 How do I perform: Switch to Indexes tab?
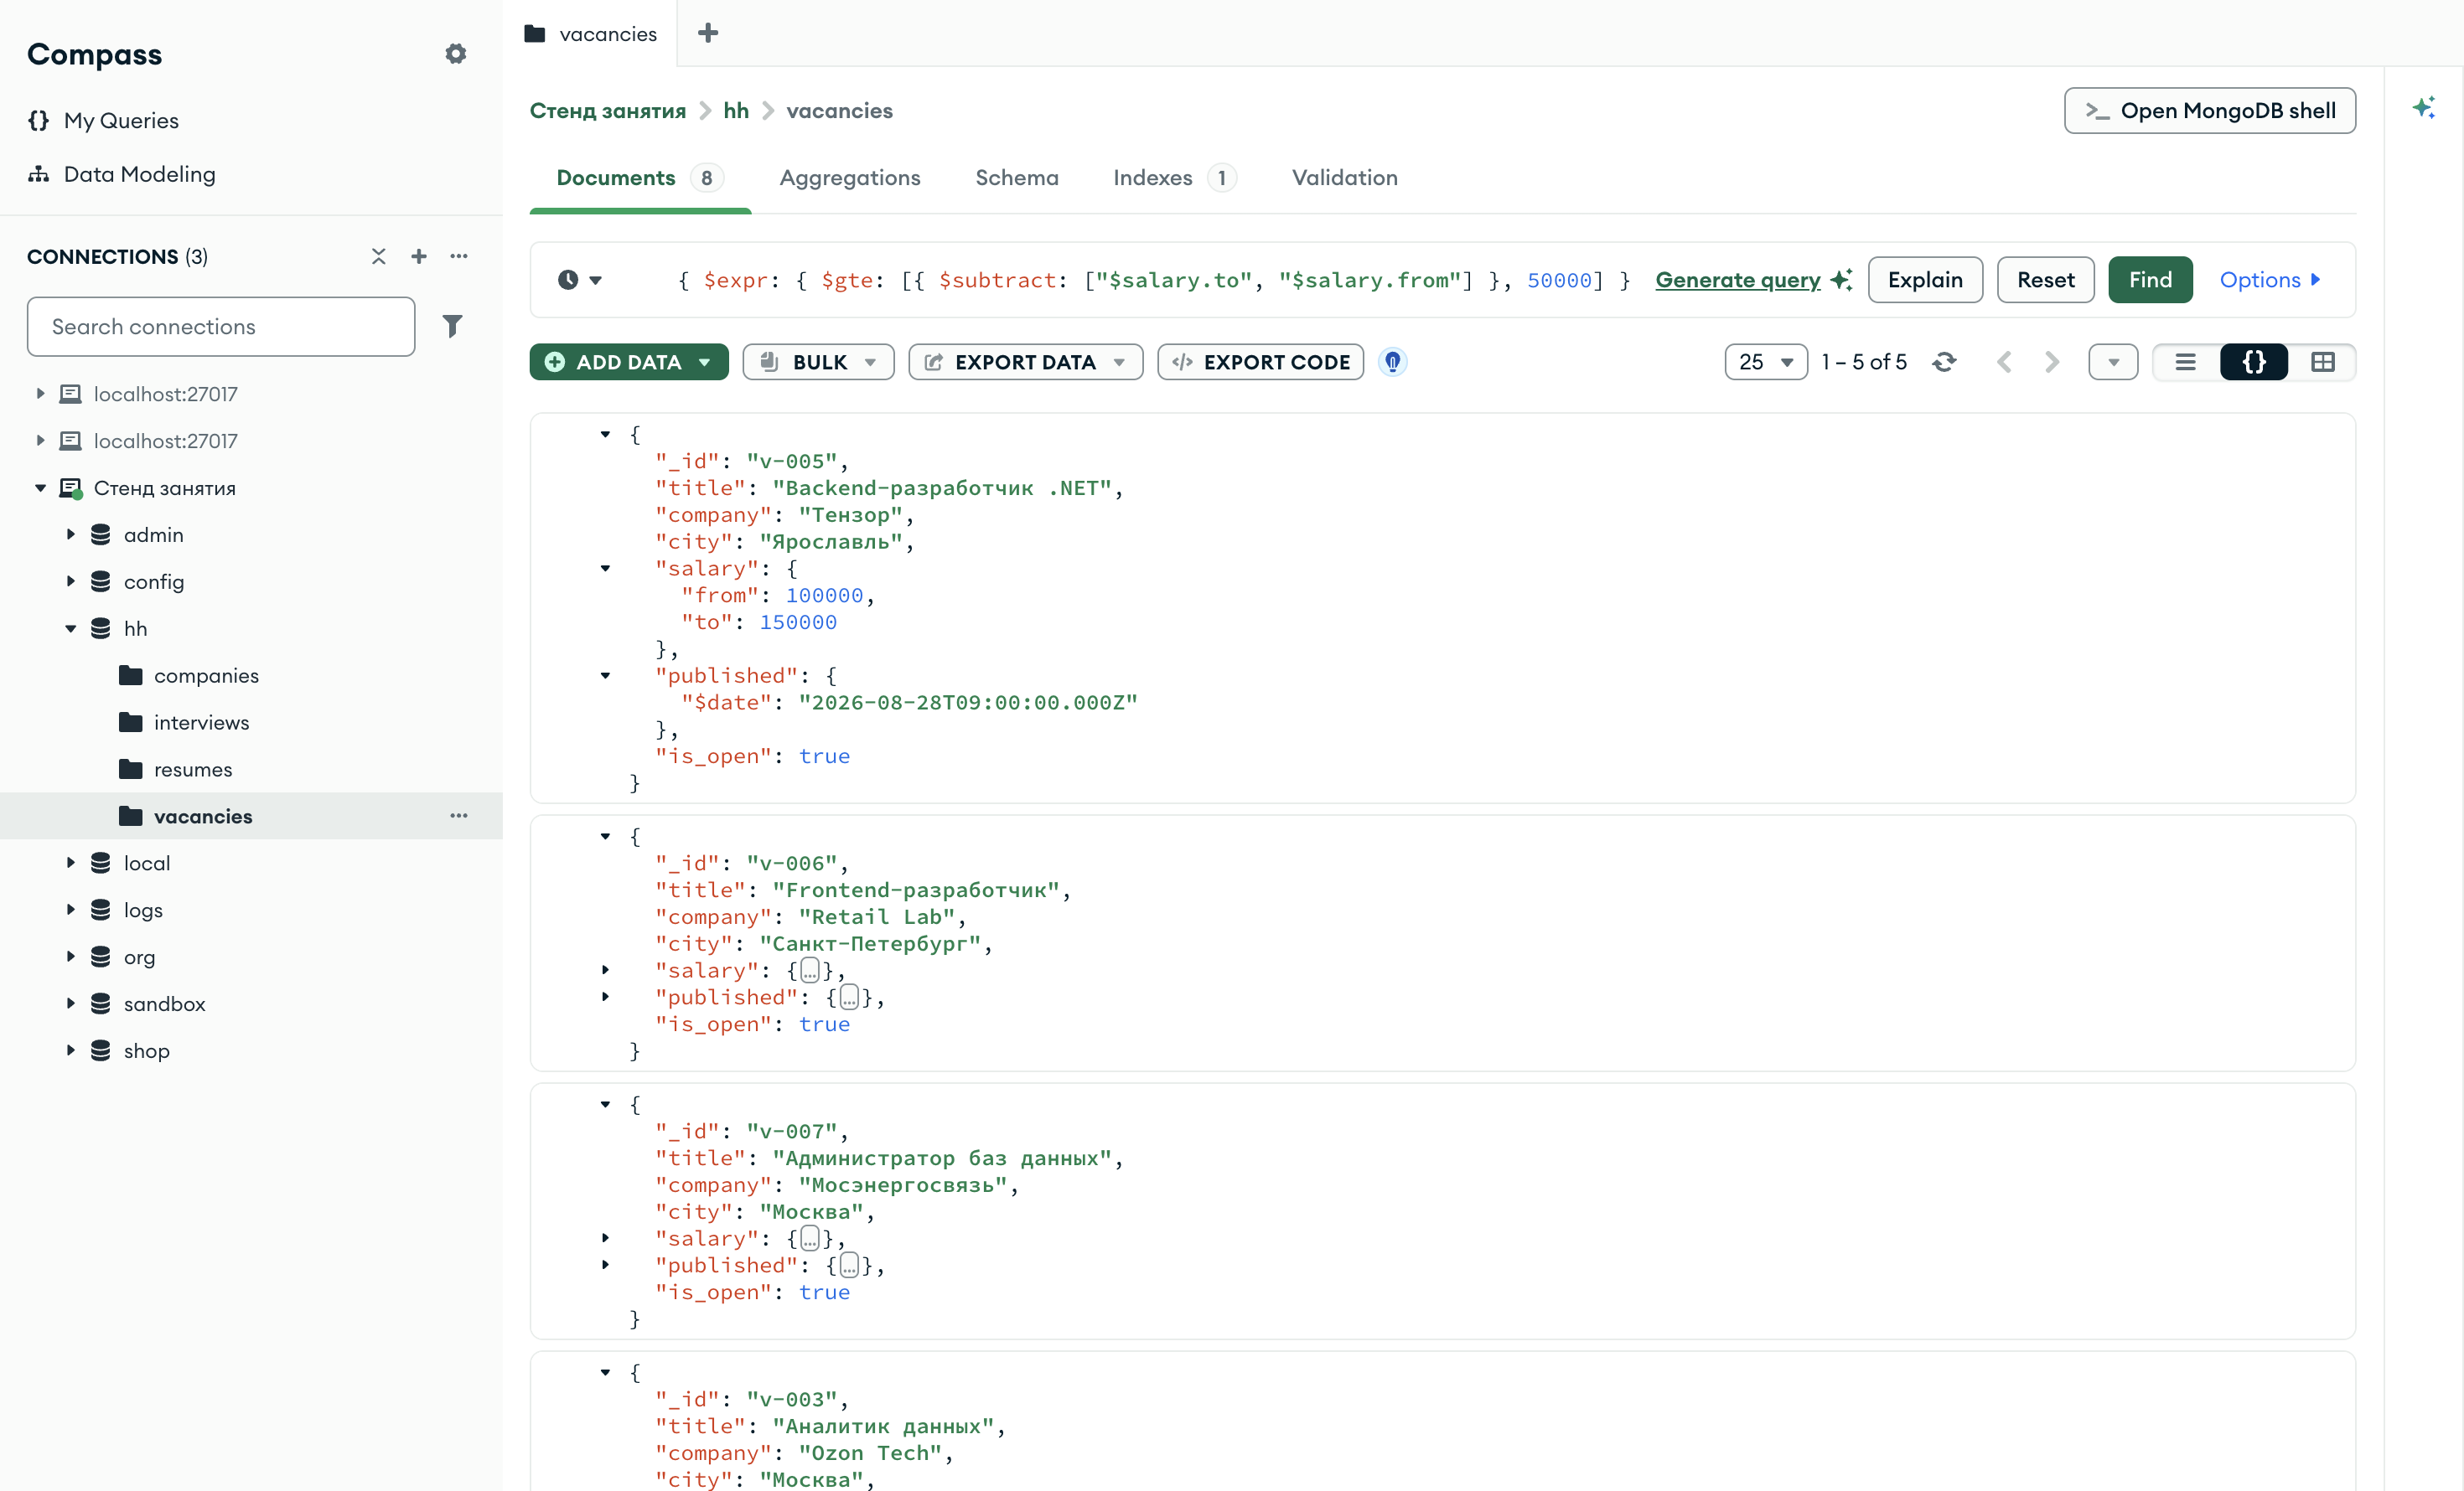(x=1174, y=178)
